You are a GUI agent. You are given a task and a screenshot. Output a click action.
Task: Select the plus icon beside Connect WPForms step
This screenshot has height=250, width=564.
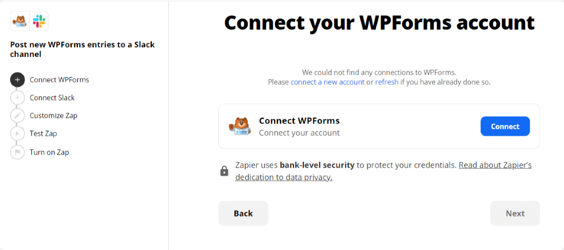tap(17, 80)
